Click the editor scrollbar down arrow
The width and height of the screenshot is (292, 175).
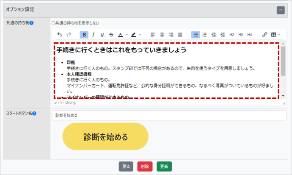tap(283, 96)
